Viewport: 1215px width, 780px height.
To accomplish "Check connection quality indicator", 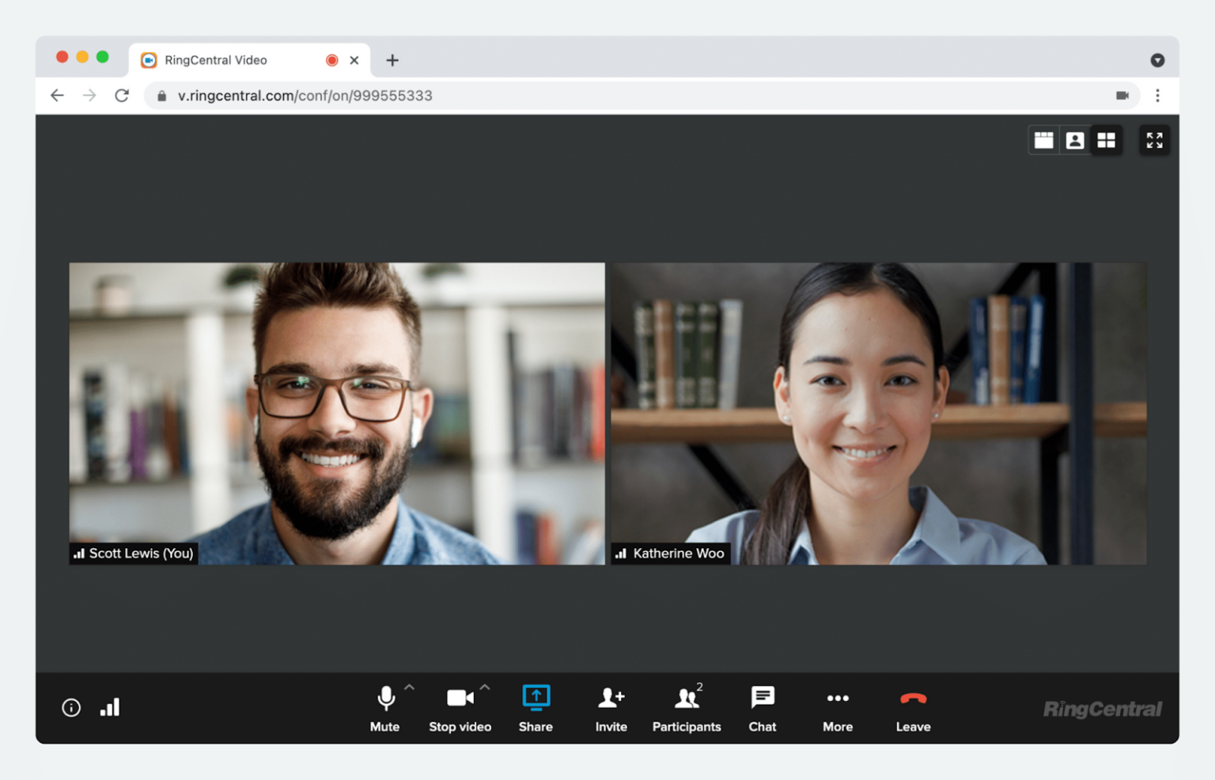I will (109, 706).
